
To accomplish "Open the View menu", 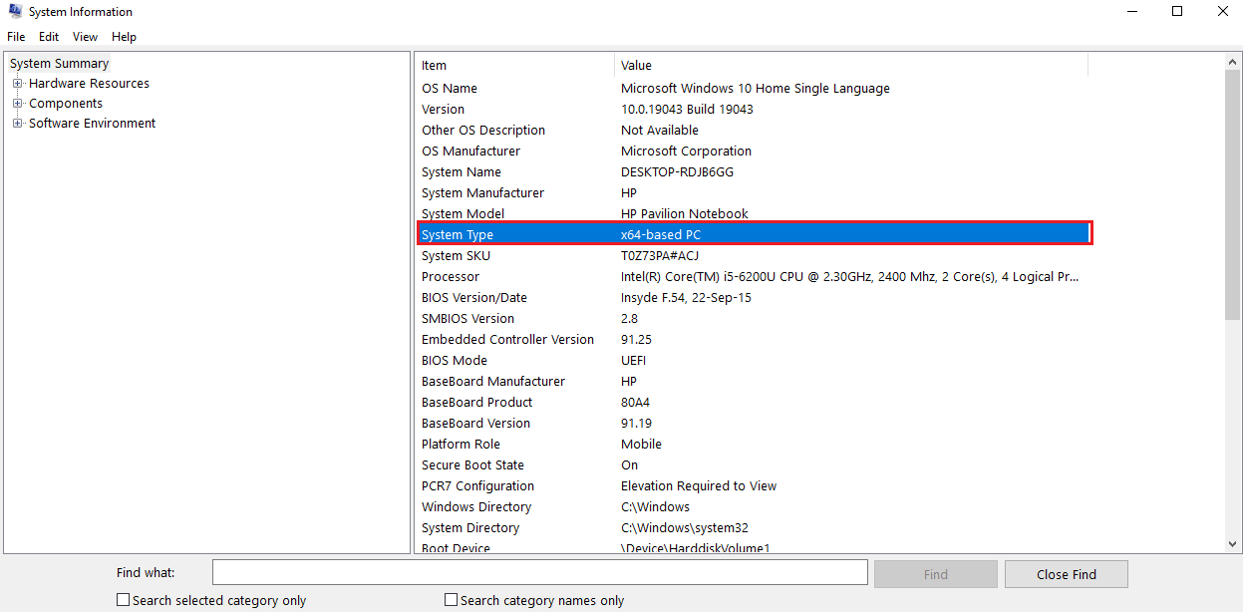I will (x=85, y=37).
